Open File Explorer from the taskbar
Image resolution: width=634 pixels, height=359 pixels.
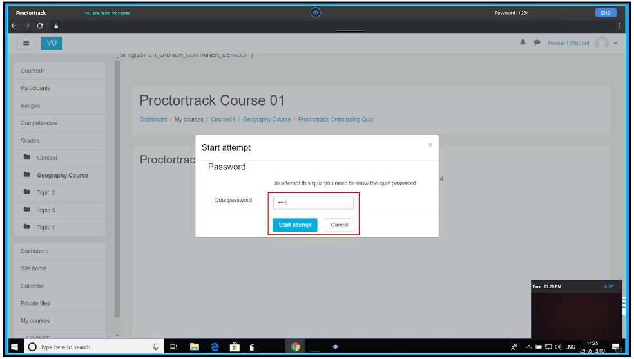point(195,347)
